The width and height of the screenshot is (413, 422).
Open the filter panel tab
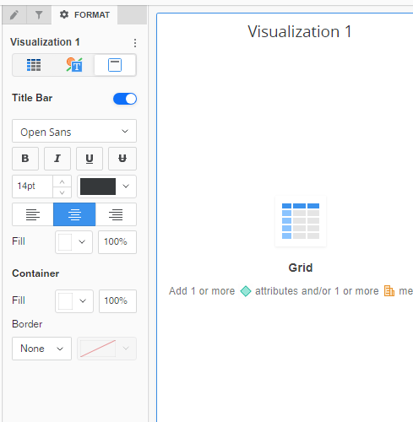[x=39, y=15]
